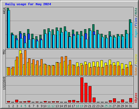Click the day 5 orange sites bar
This screenshot has height=109, width=139.
click(x=25, y=63)
